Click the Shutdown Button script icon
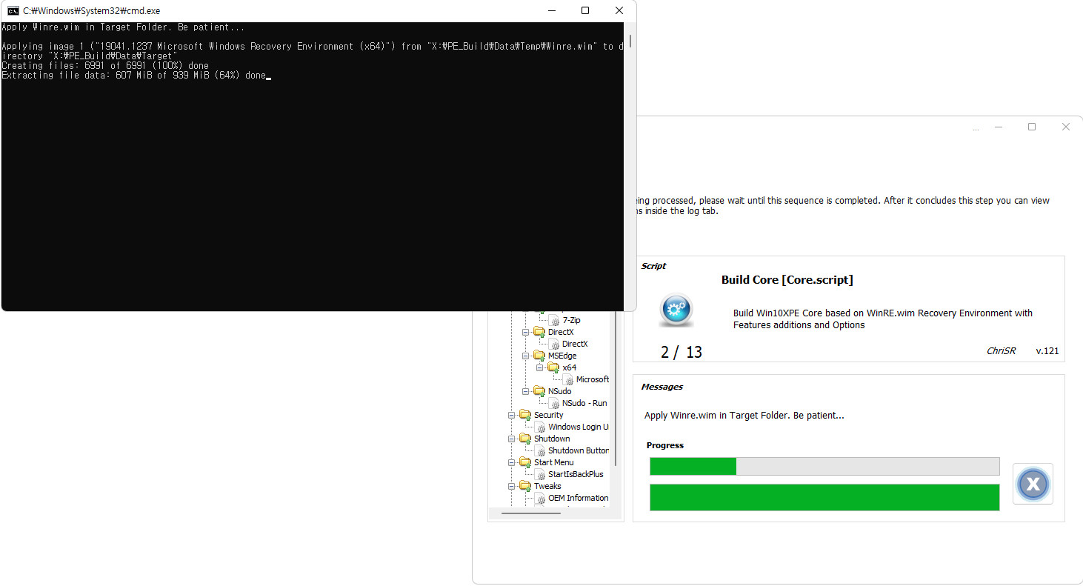 coord(540,451)
